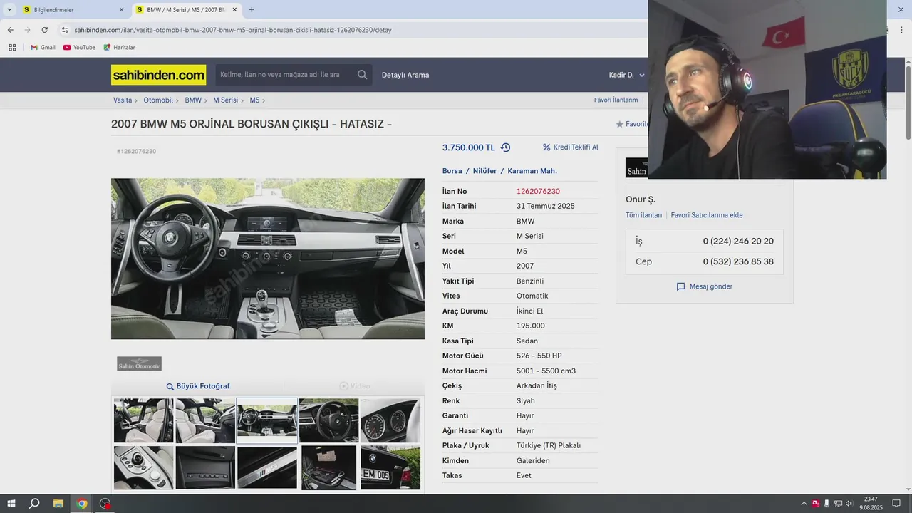Select the door sill M5 thumbnail
Viewport: 912px width, 513px height.
(x=267, y=467)
